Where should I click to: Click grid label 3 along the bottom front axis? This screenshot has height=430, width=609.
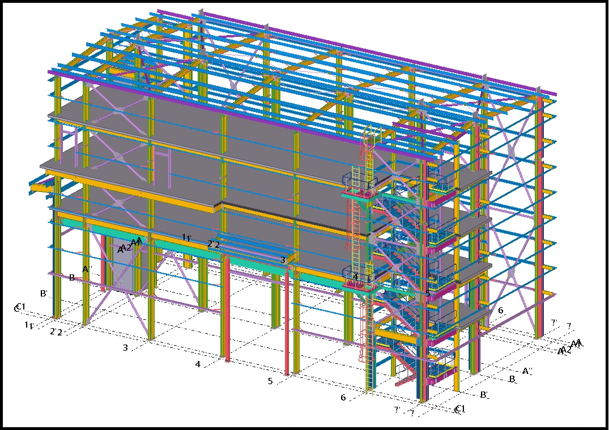pos(125,347)
